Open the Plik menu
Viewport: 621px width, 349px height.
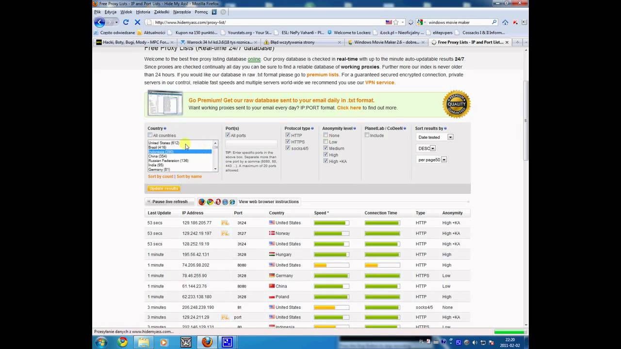[x=98, y=12]
